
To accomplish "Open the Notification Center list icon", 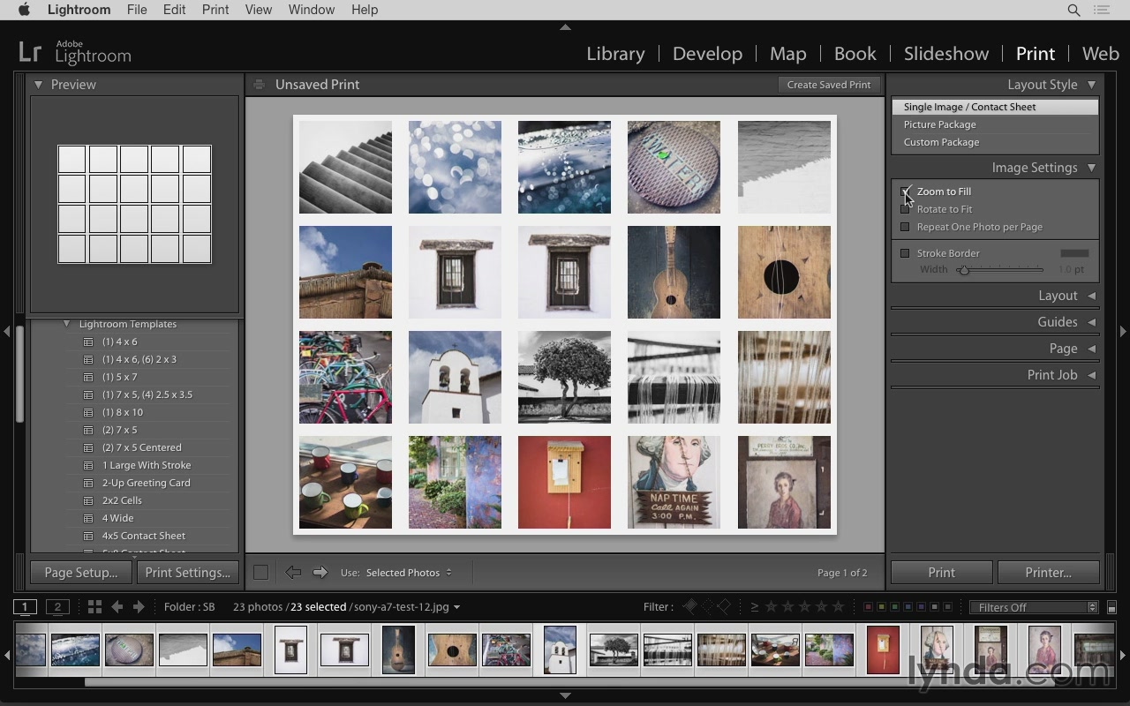I will pyautogui.click(x=1103, y=10).
